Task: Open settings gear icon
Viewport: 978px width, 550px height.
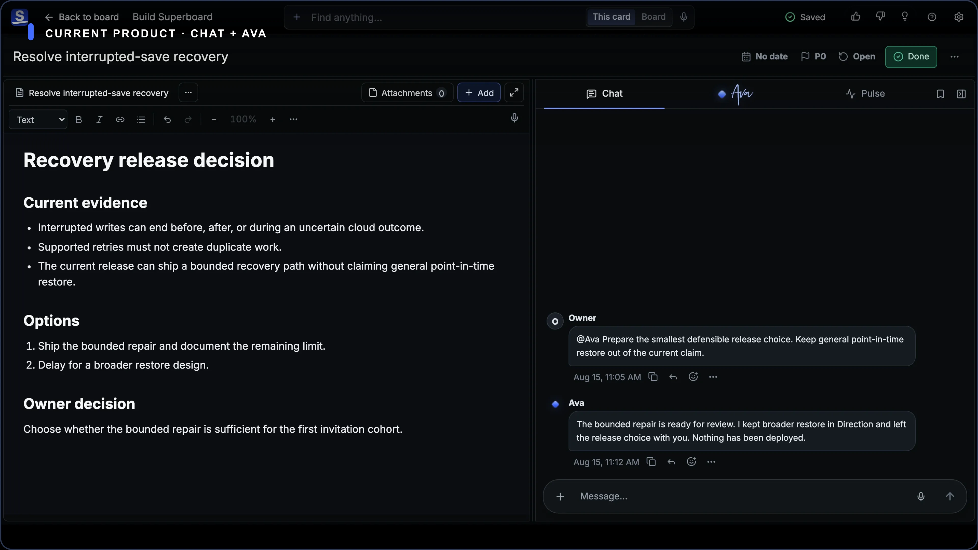Action: [959, 17]
